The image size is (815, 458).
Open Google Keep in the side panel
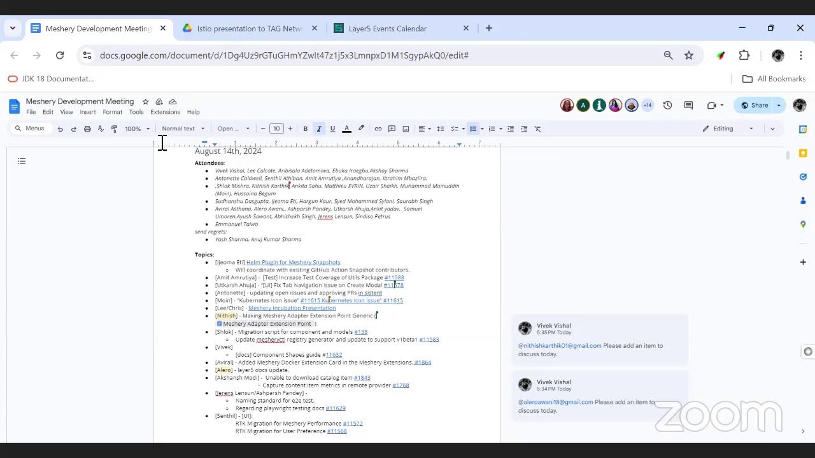click(803, 153)
